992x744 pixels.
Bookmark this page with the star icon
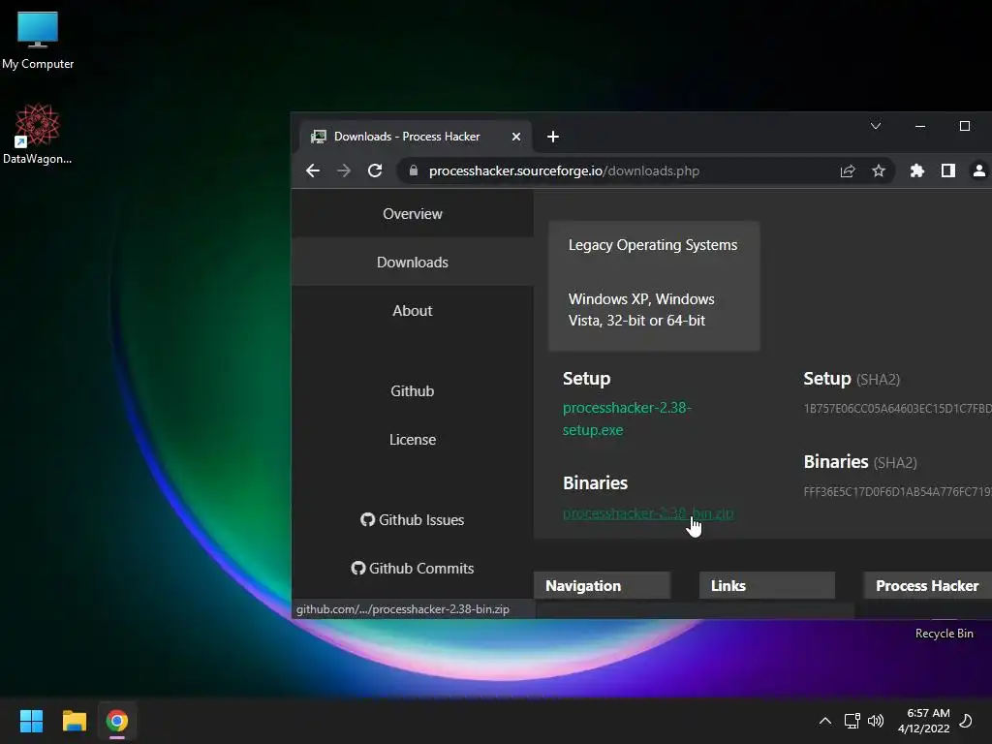879,170
